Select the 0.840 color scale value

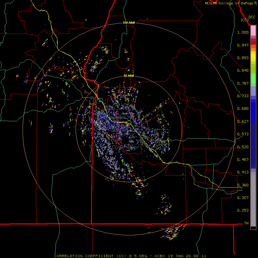tap(243, 71)
